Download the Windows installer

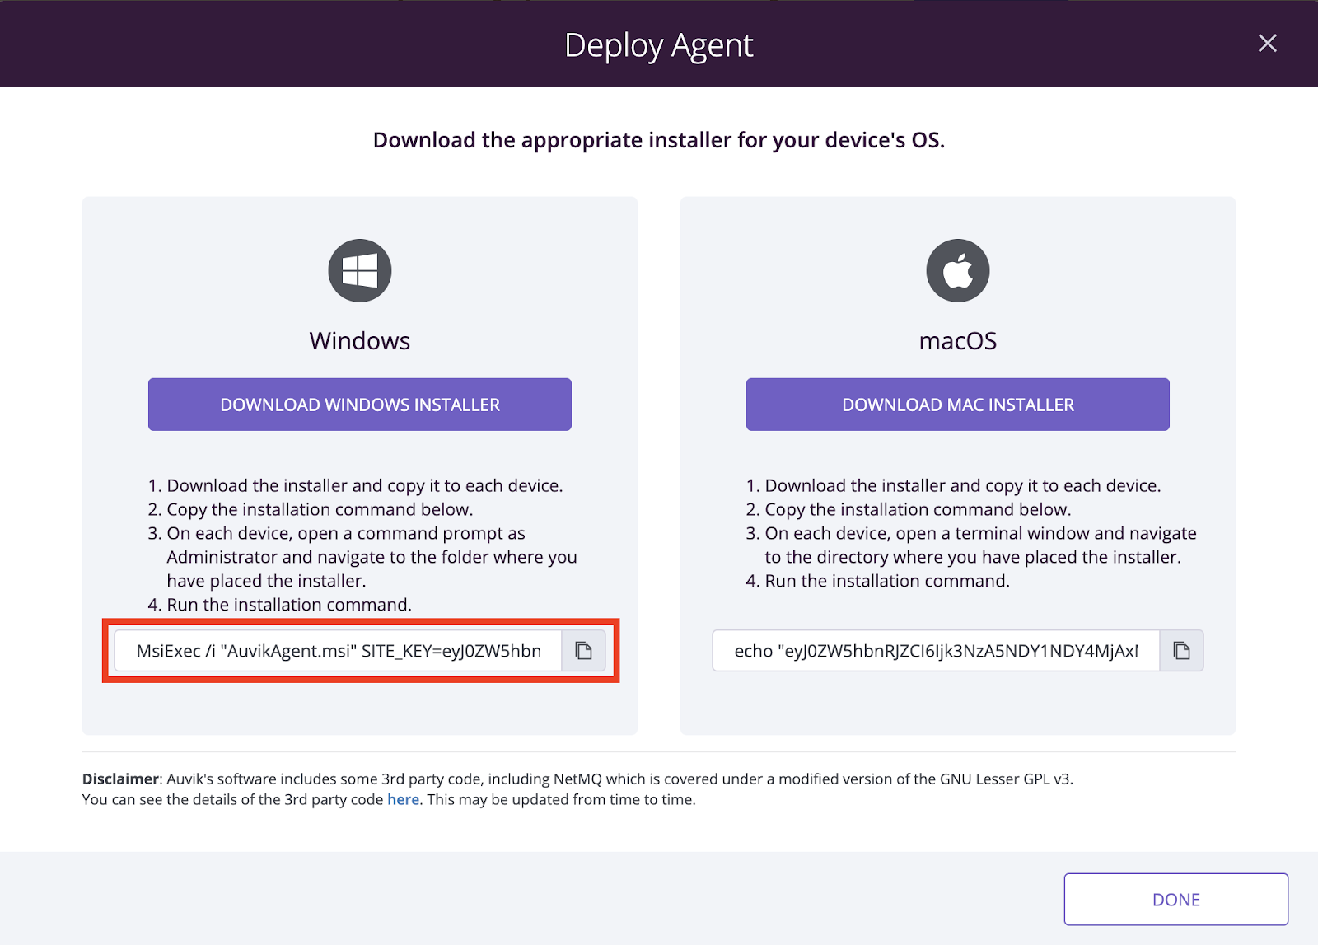pos(360,405)
